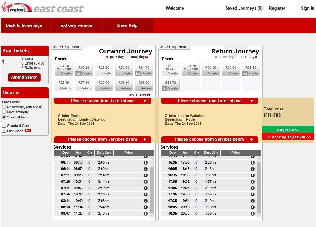The width and height of the screenshot is (316, 227).
Task: Open Saved Journeys (0)
Action: coord(244,8)
